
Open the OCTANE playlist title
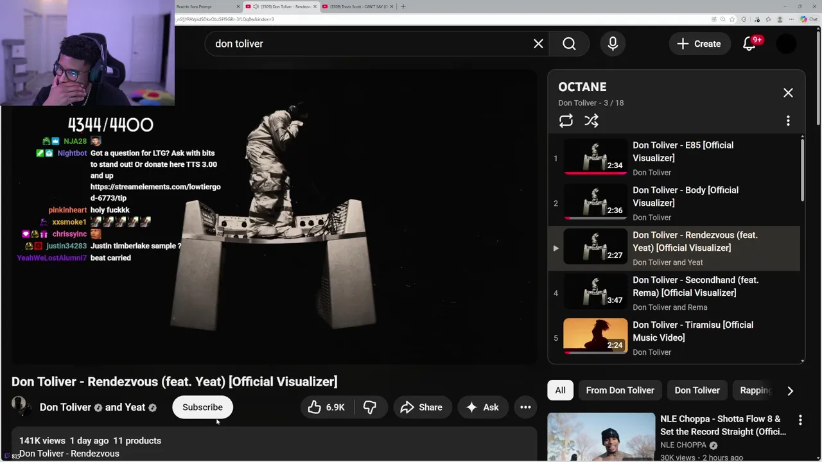tap(582, 87)
